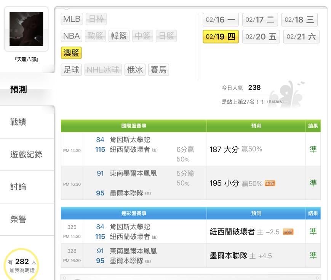
Task: Click the 6分贏 50% handicap text
Action: click(x=185, y=154)
